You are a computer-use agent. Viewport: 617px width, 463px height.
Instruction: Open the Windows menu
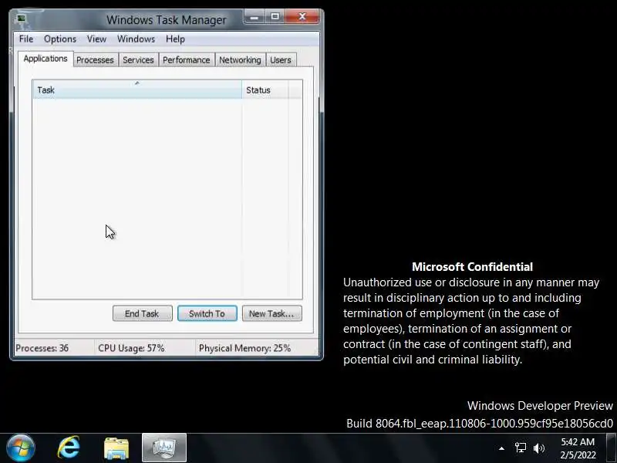click(x=136, y=39)
